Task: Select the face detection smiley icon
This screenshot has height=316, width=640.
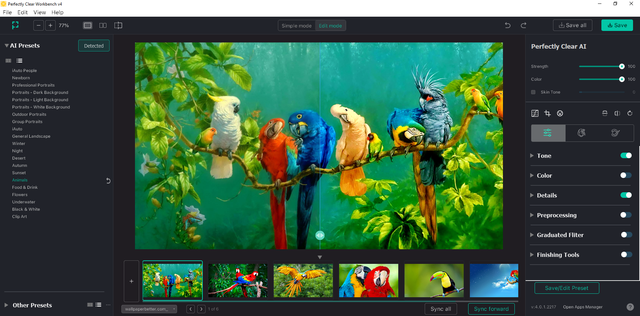Action: [560, 113]
